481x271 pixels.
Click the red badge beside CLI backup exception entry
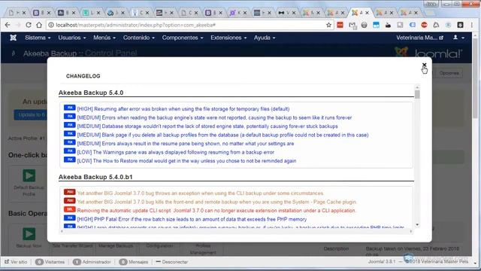tap(70, 192)
